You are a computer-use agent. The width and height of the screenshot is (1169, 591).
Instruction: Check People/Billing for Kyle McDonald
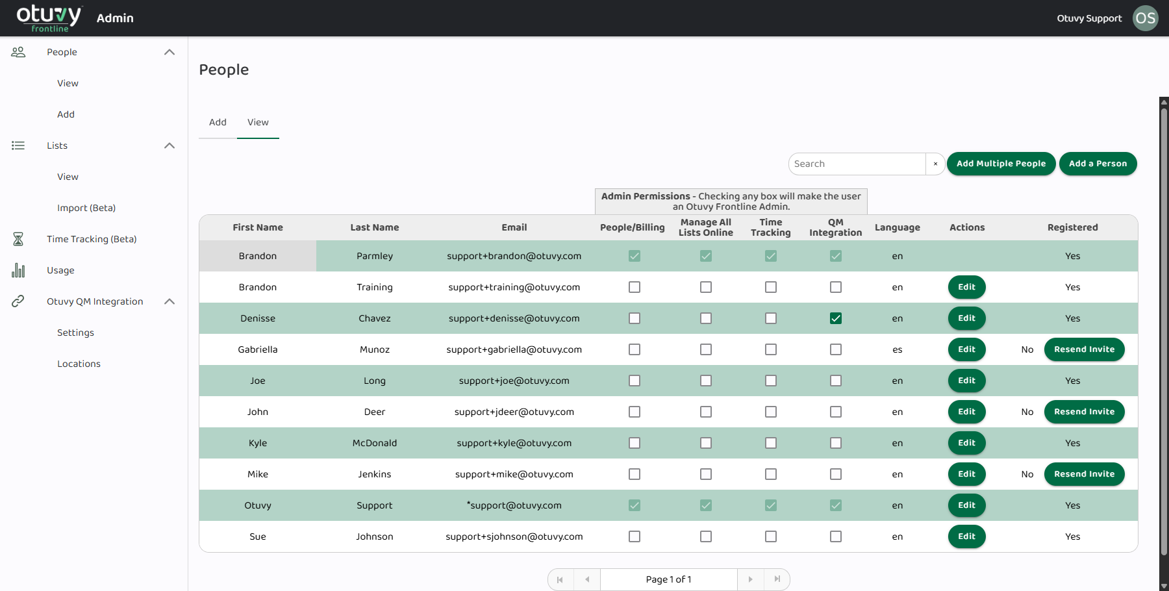point(635,443)
